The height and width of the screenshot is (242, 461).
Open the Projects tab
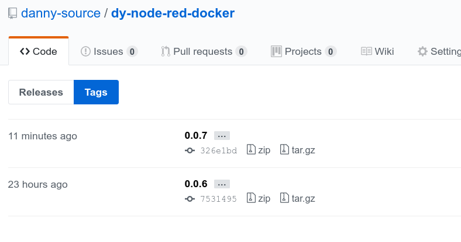tap(303, 51)
